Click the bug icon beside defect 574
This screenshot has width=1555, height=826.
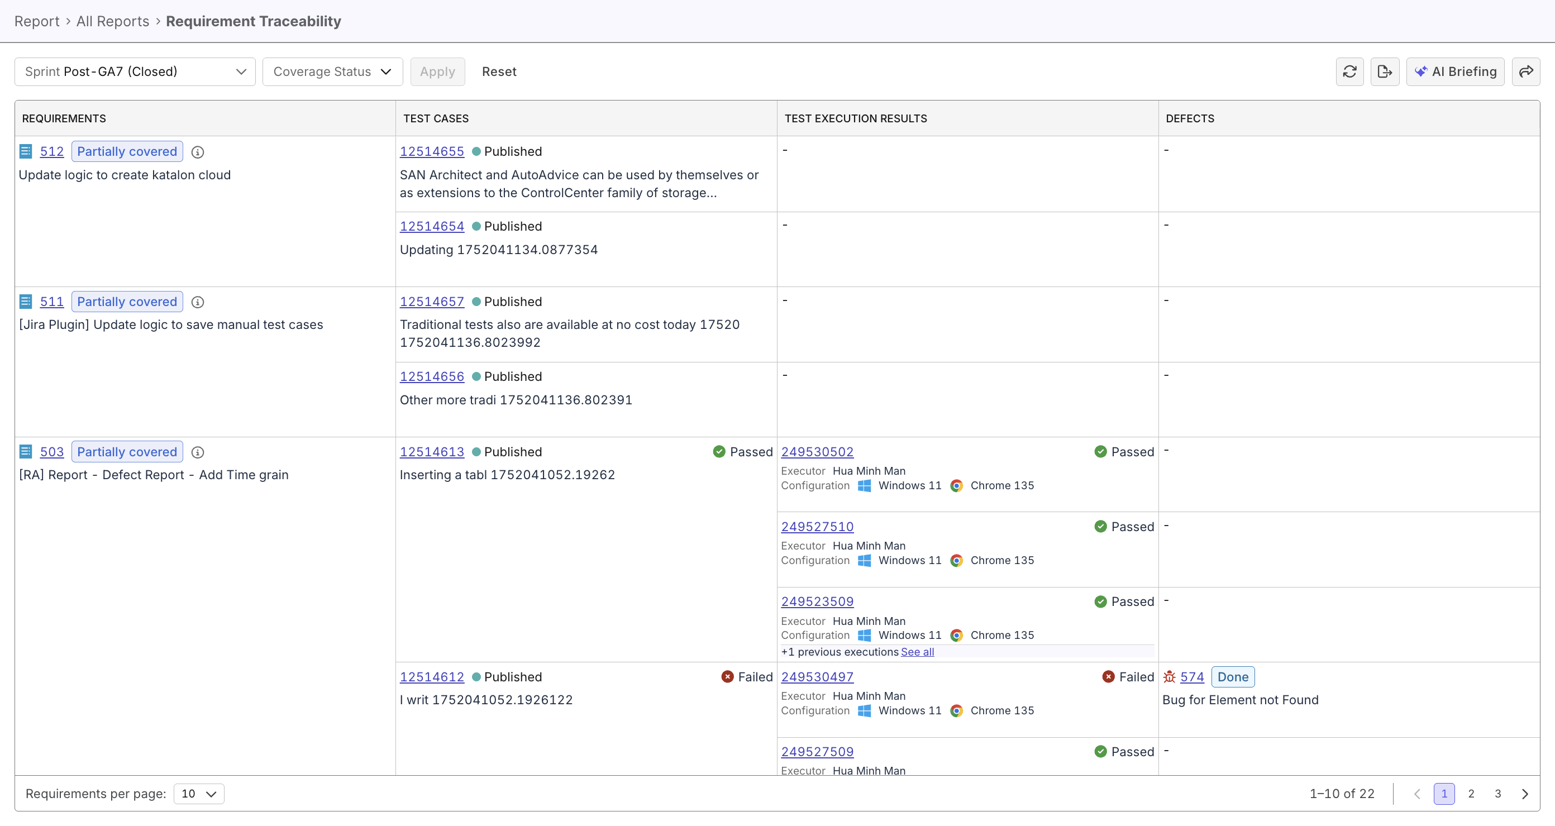1169,677
